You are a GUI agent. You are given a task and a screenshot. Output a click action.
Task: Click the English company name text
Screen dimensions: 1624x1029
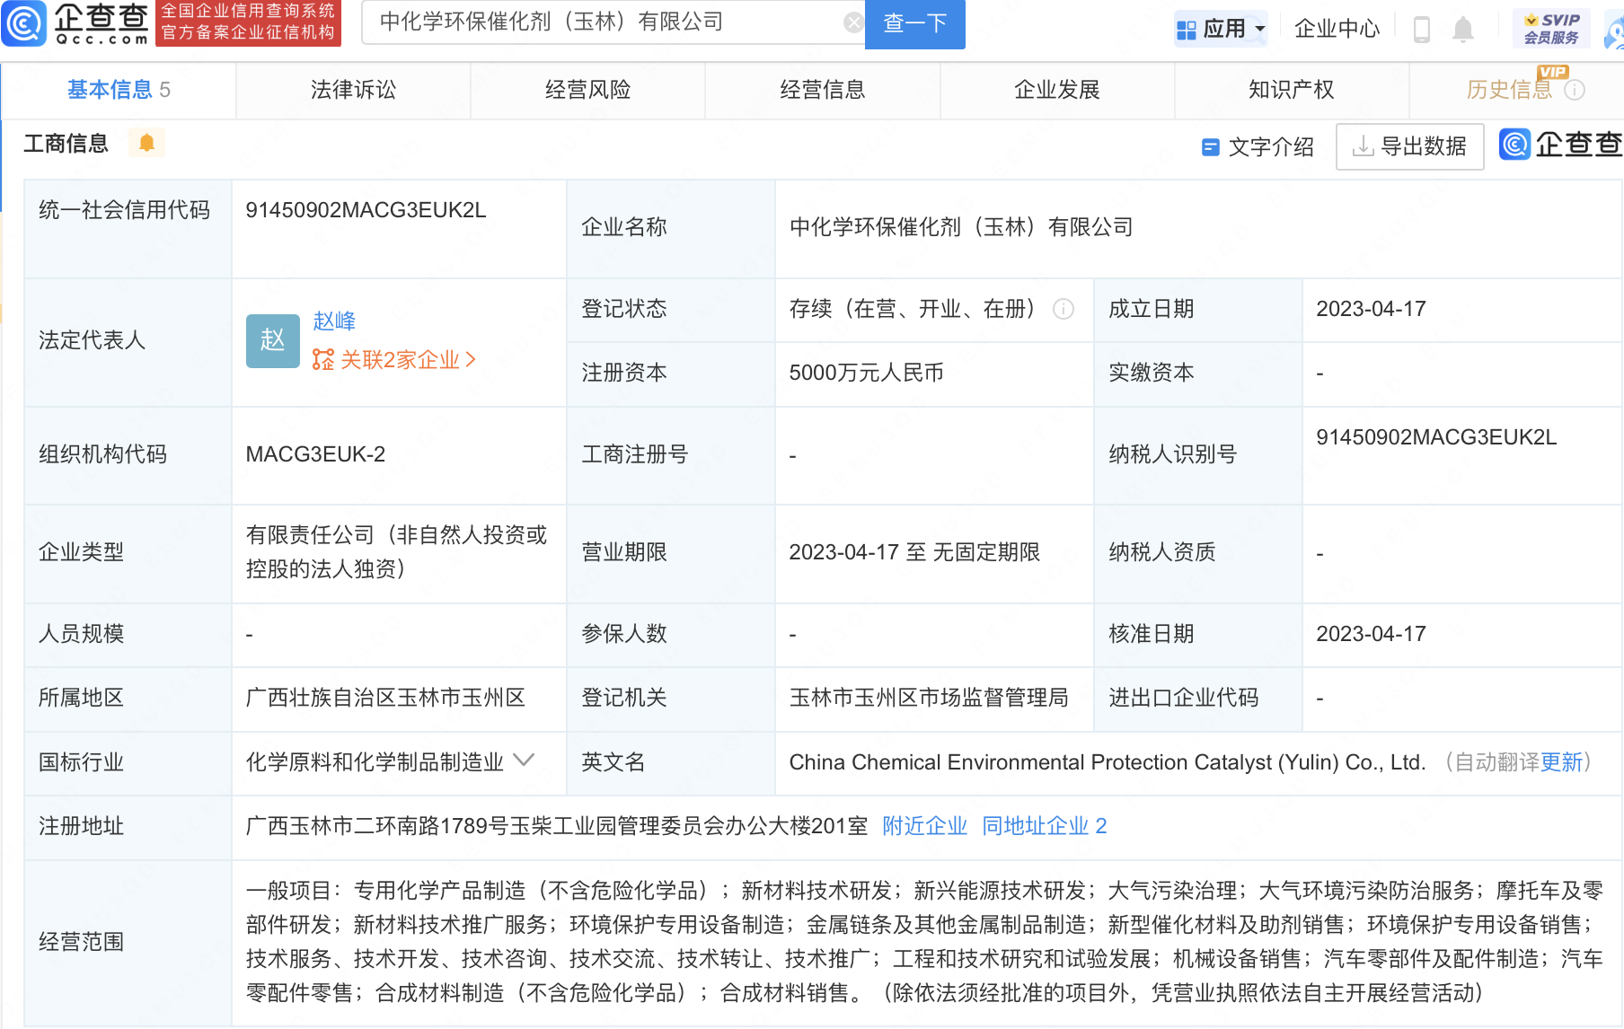click(x=1108, y=762)
